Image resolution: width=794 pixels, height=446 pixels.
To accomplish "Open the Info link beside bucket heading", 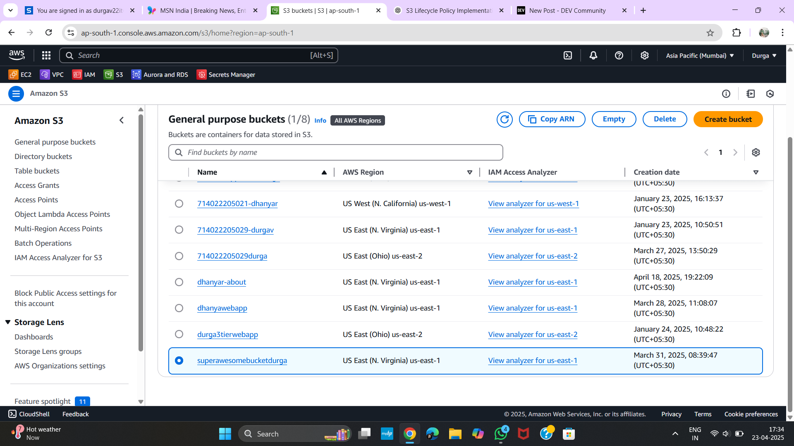I will [x=320, y=121].
